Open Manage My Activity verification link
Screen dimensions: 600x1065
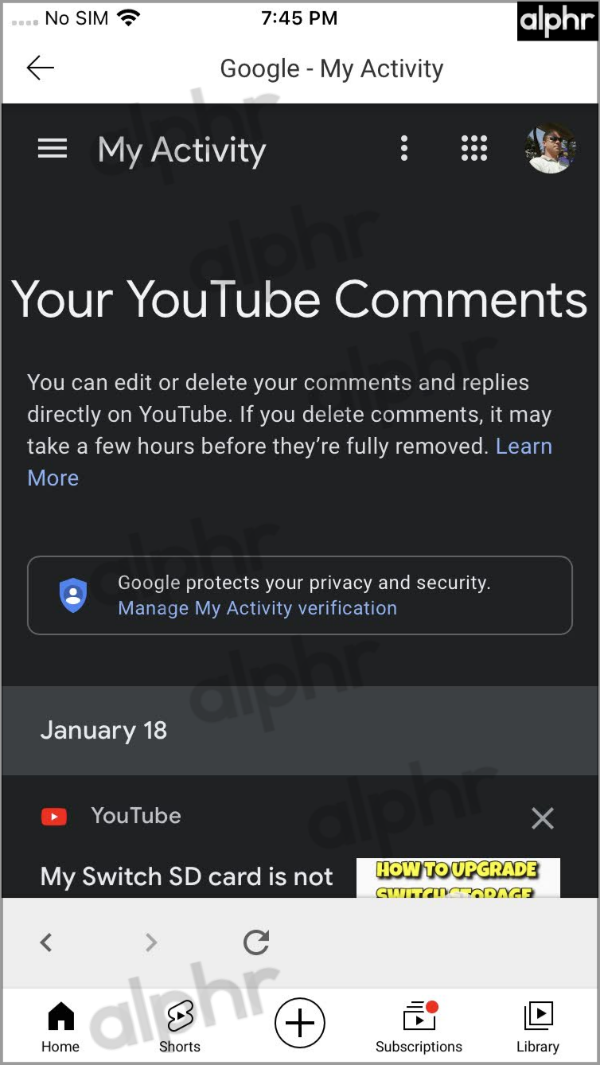tap(257, 608)
